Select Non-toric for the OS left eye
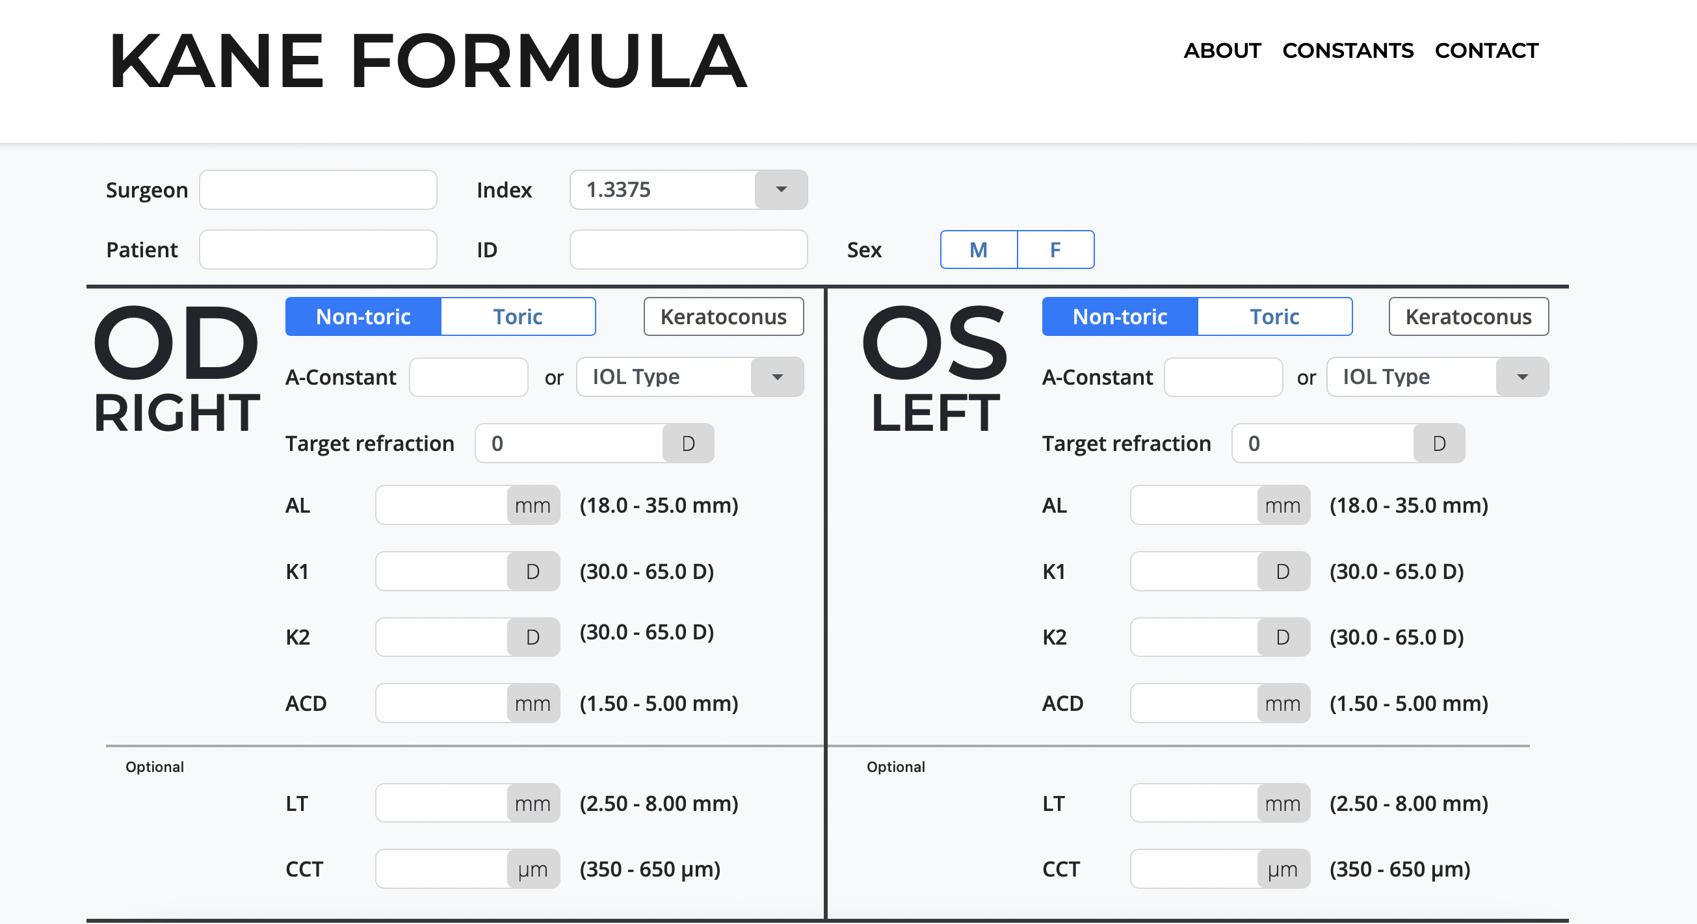 click(x=1120, y=317)
